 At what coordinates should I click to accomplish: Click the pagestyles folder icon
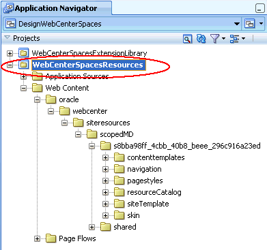point(119,181)
